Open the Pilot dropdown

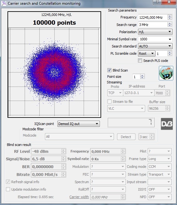[x=160, y=151]
